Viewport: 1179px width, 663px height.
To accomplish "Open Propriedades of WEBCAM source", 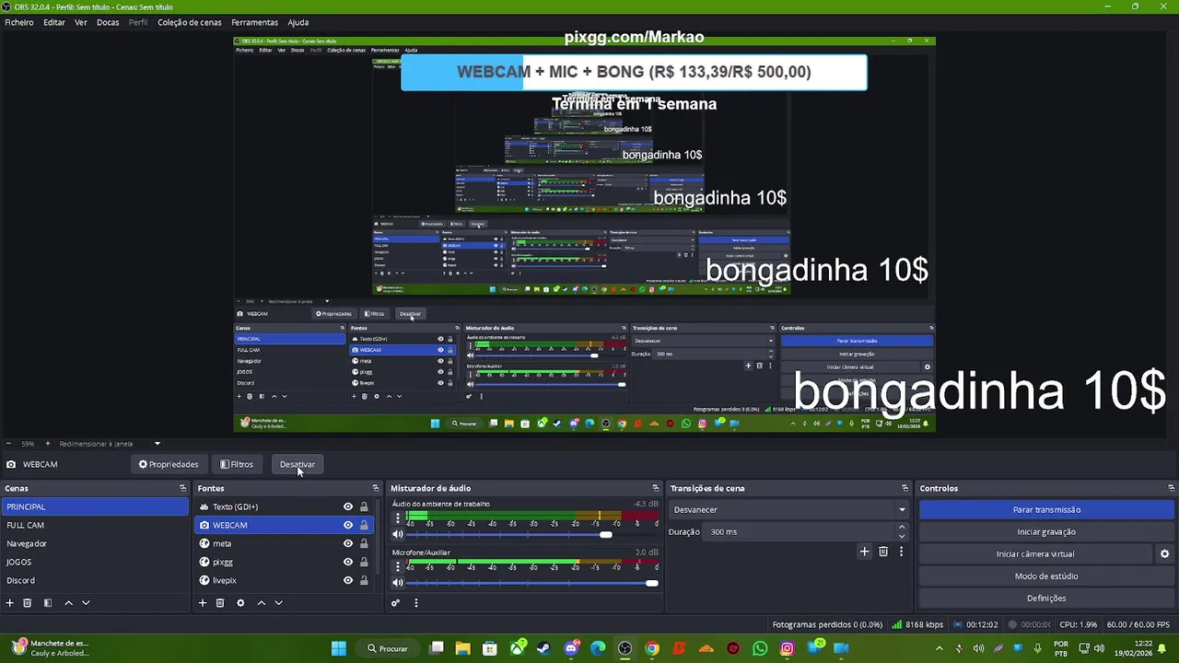I will click(169, 464).
